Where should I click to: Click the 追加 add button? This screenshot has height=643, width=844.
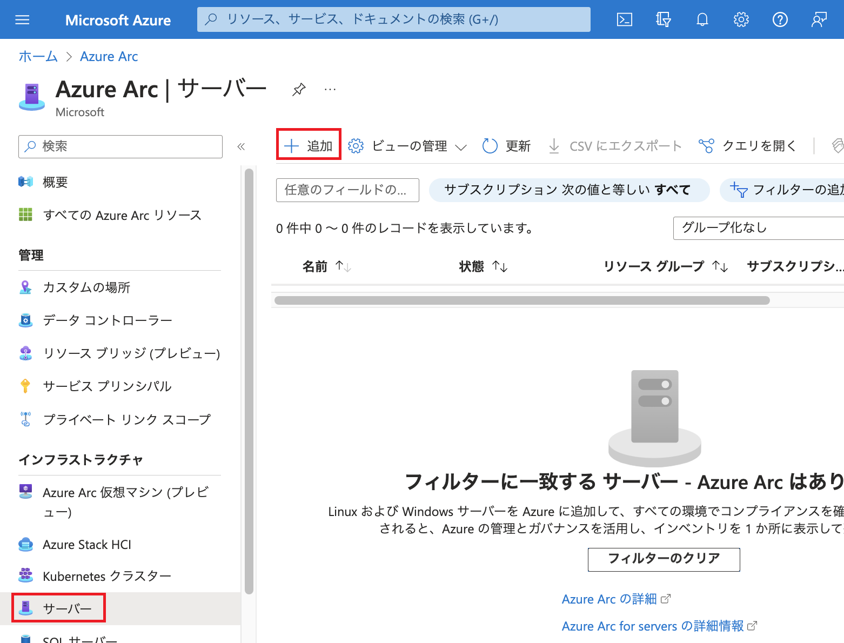(309, 146)
